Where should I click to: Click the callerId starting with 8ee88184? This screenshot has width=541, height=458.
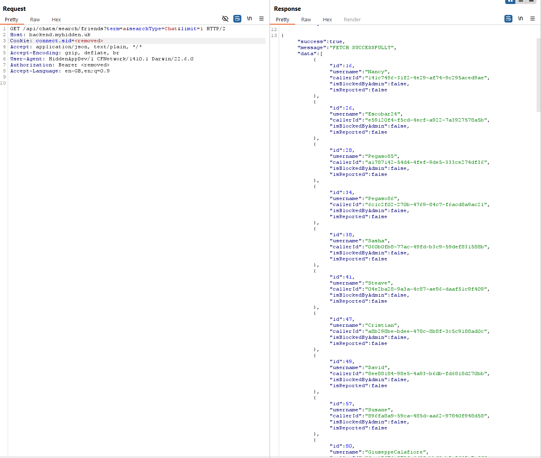pos(409,373)
